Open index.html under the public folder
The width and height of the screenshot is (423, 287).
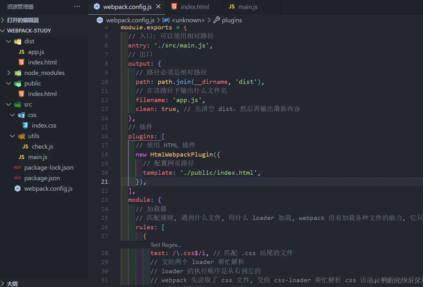[42, 94]
